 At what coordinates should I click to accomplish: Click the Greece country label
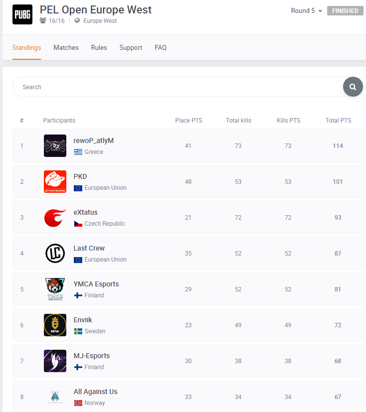tap(94, 152)
